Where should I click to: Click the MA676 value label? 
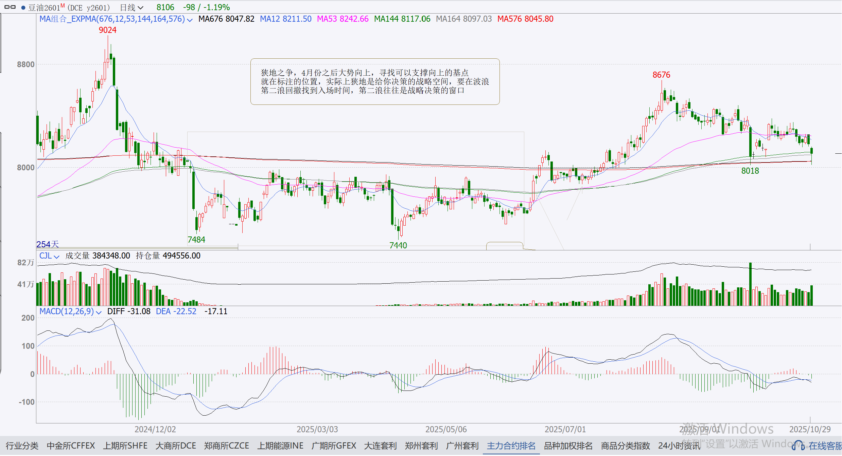coord(226,19)
